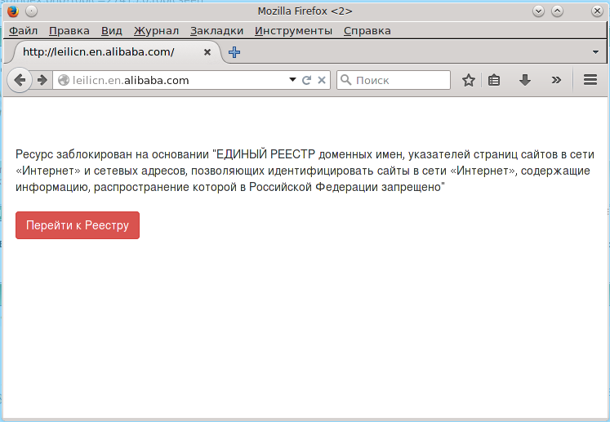
Task: Click the globe site identity icon
Action: 63,80
